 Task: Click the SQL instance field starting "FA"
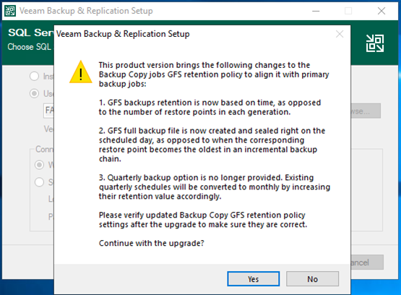(x=49, y=111)
